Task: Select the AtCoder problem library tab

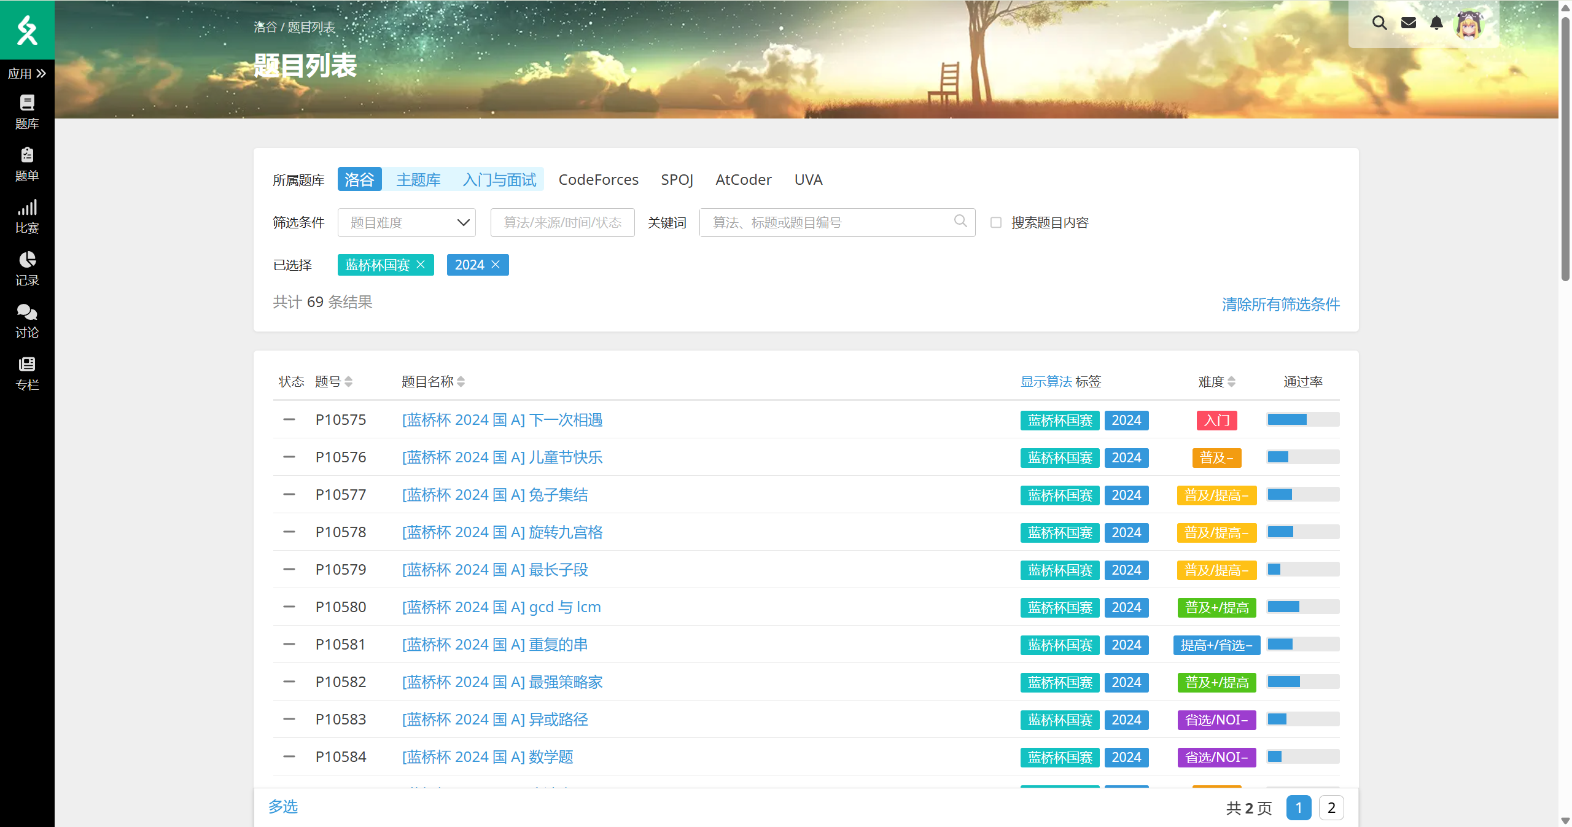Action: click(743, 179)
